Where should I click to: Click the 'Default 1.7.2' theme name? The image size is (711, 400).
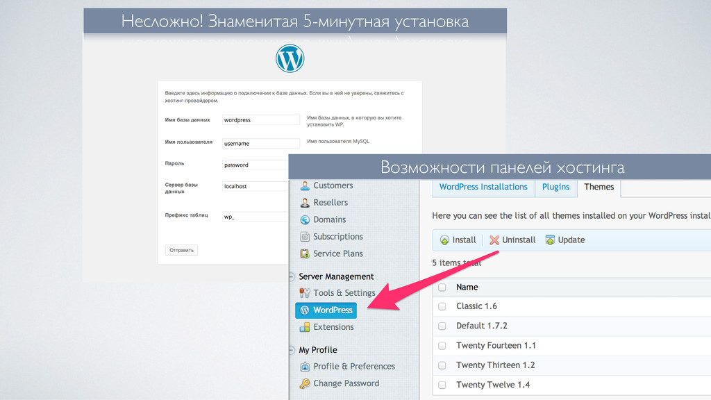coord(482,326)
